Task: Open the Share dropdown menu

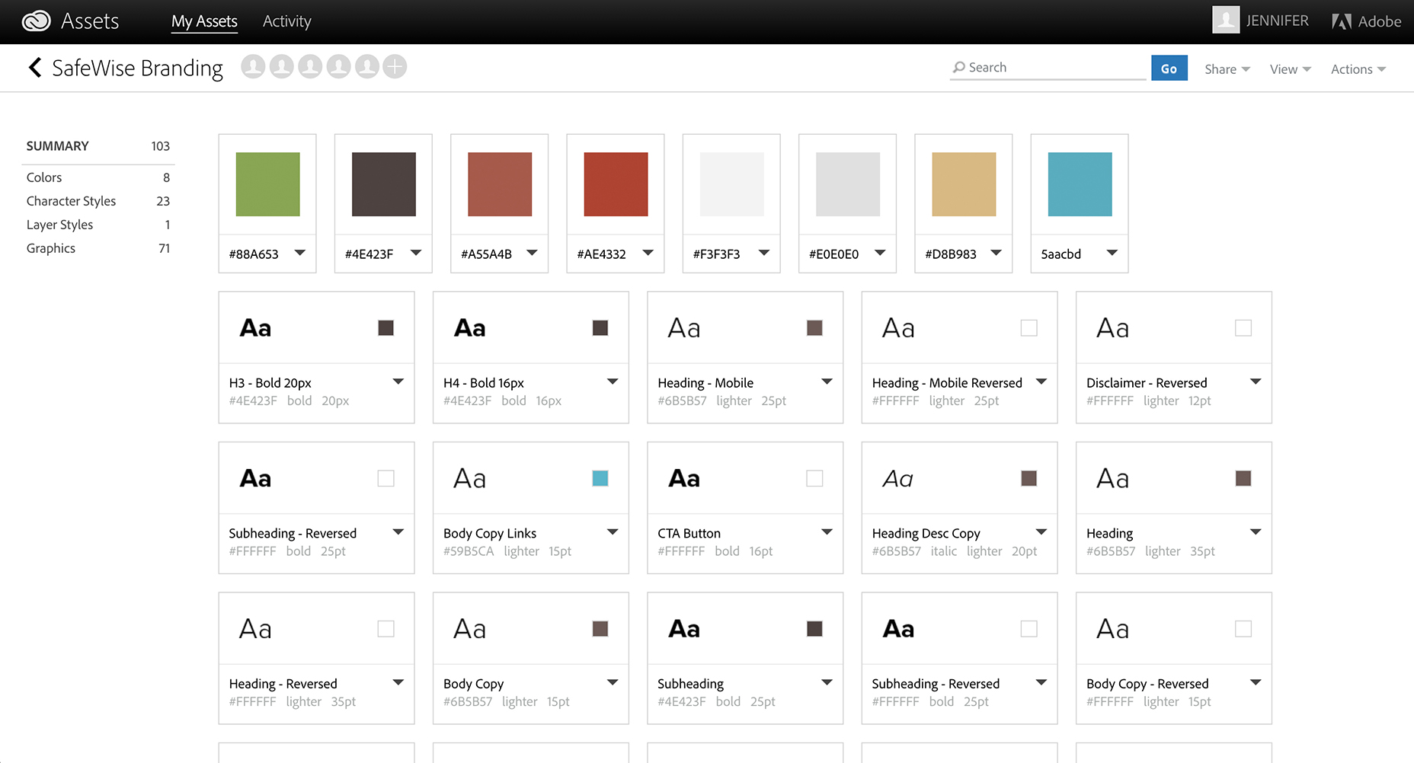Action: tap(1227, 69)
